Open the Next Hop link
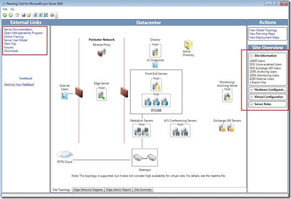Screen dimensions: 291x199 10,44
